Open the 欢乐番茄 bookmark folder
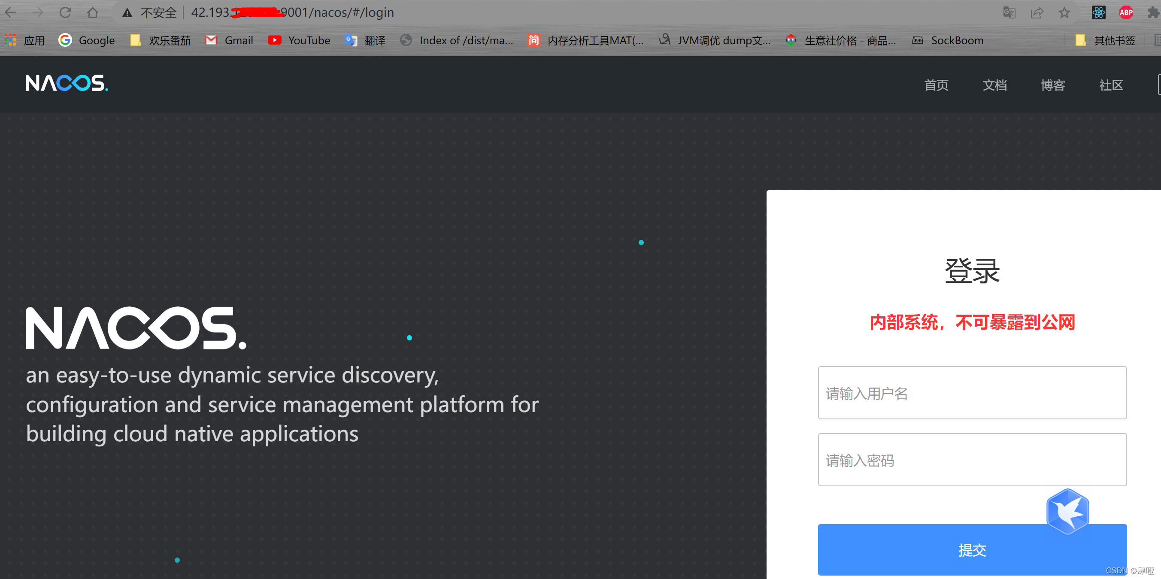 coord(161,40)
